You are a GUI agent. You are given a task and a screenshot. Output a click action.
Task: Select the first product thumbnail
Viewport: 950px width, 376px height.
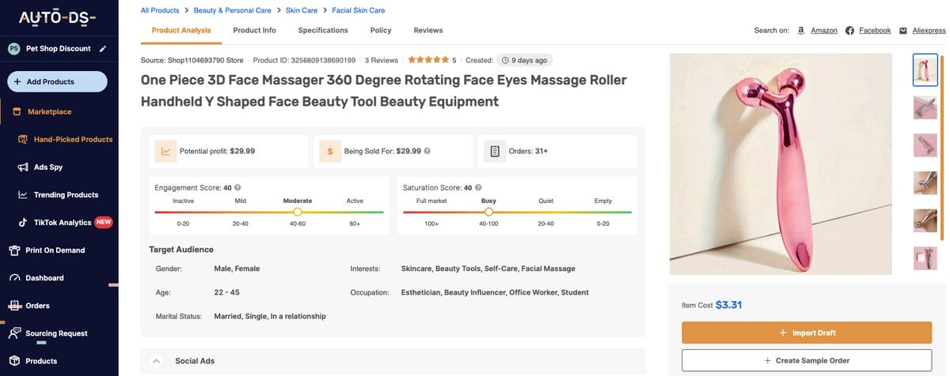tap(925, 70)
